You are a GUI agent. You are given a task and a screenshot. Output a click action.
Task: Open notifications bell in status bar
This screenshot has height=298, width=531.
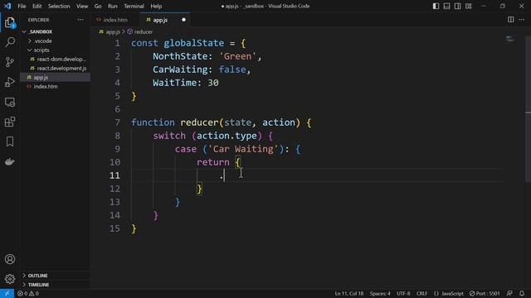pyautogui.click(x=522, y=293)
